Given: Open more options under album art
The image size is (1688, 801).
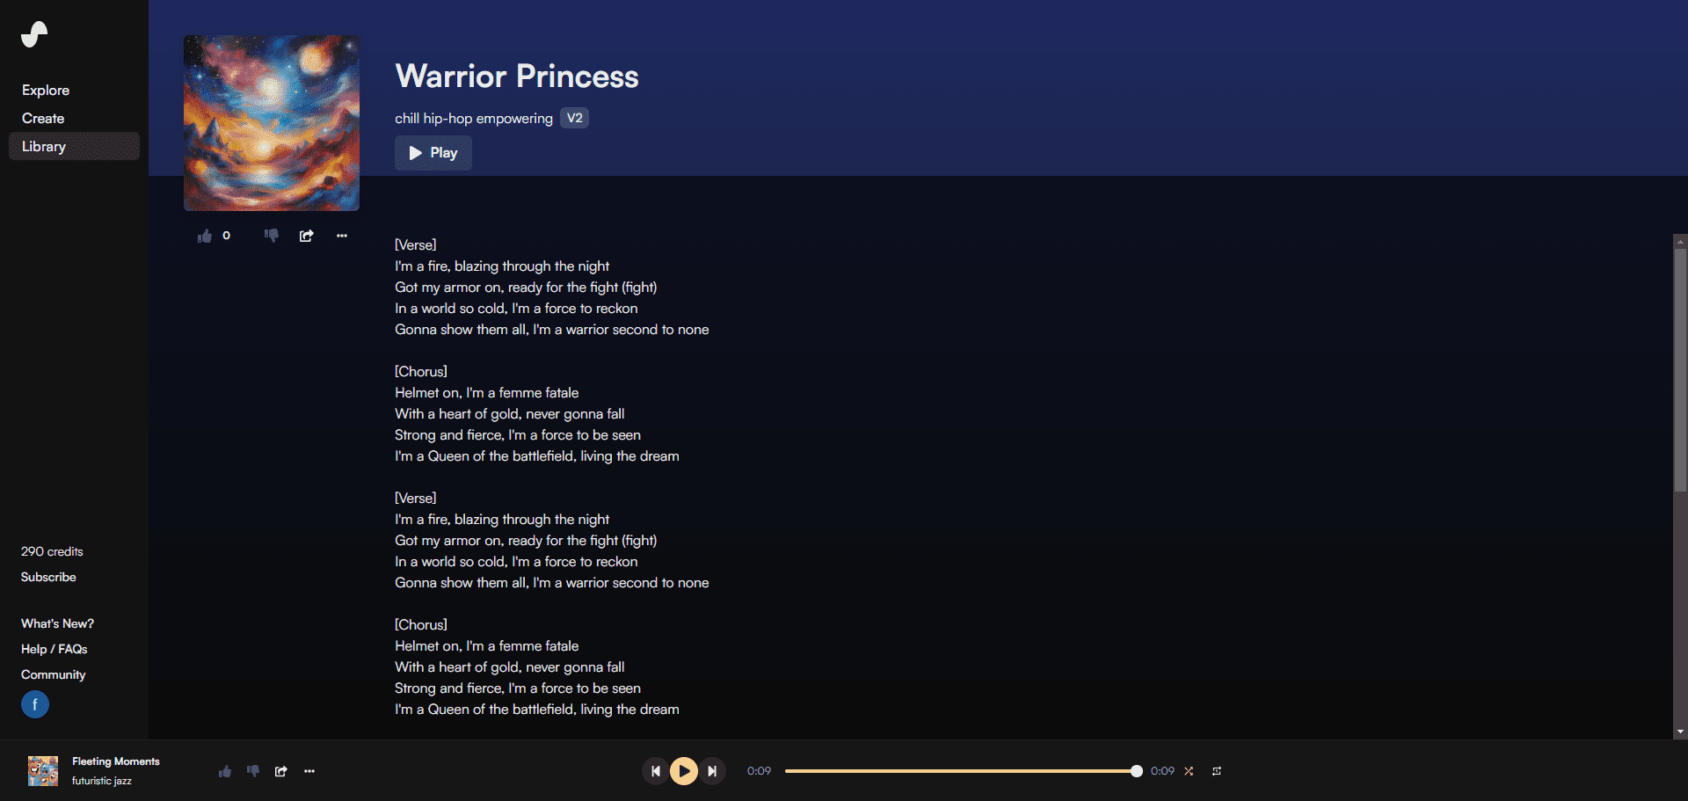Looking at the screenshot, I should coord(342,236).
